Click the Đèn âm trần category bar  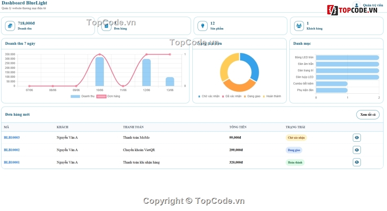pos(347,64)
